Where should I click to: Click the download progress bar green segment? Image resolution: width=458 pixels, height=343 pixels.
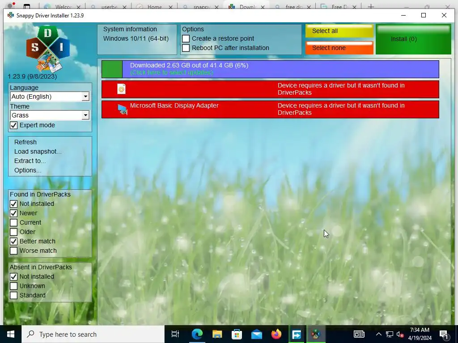click(x=112, y=69)
